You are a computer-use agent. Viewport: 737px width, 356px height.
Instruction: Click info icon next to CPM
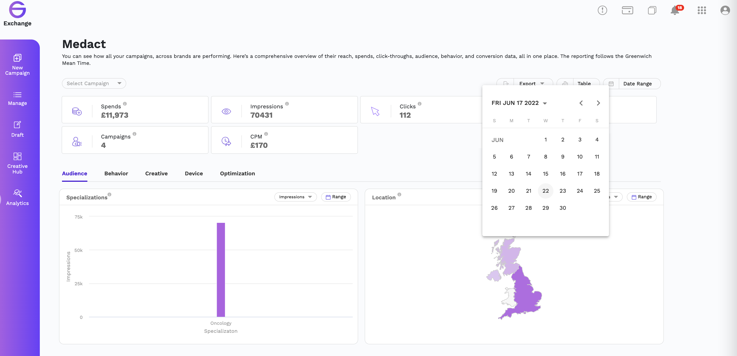(x=266, y=134)
